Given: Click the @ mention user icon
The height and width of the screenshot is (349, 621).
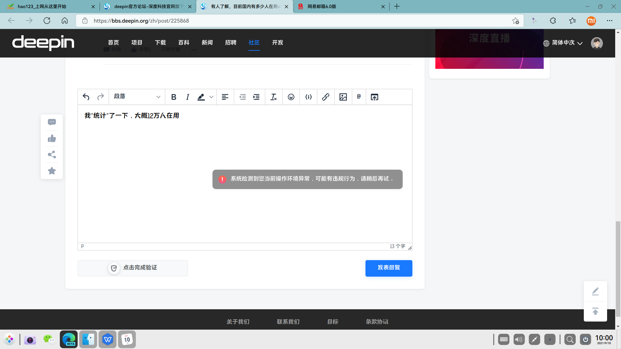Looking at the screenshot, I should coord(359,97).
